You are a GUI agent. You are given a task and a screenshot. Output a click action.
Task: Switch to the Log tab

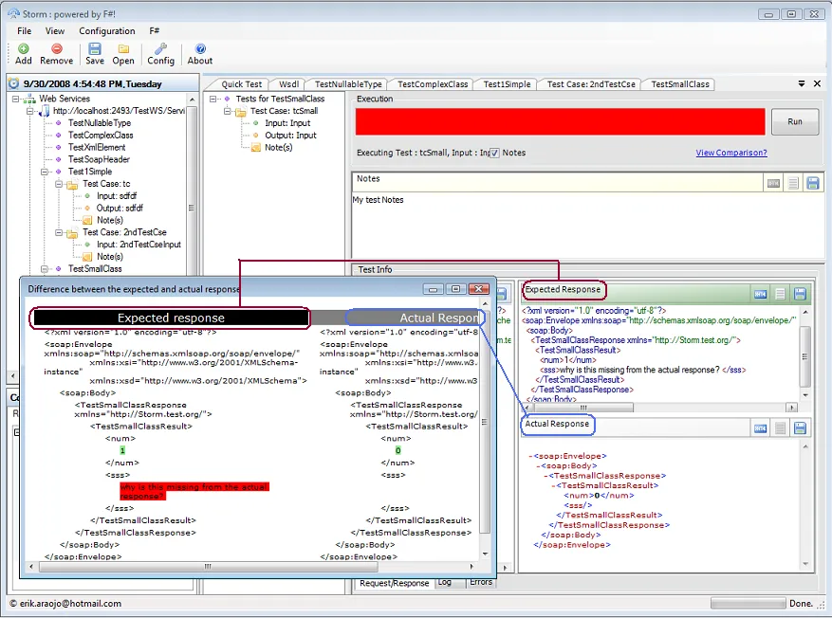click(445, 583)
